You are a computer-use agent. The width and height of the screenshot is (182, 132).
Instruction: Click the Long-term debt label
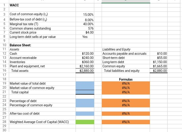pyautogui.click(x=113, y=62)
